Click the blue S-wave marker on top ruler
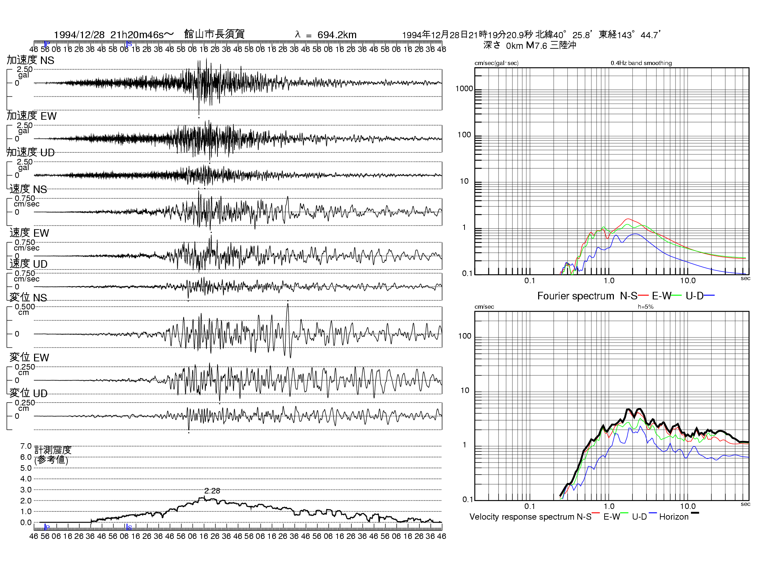 coord(129,44)
